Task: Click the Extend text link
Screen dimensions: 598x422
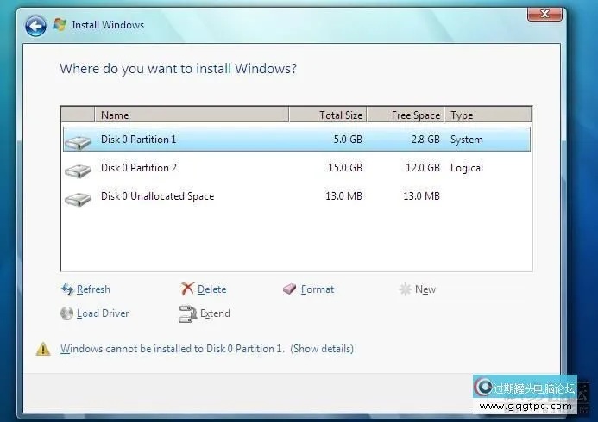Action: coord(215,313)
